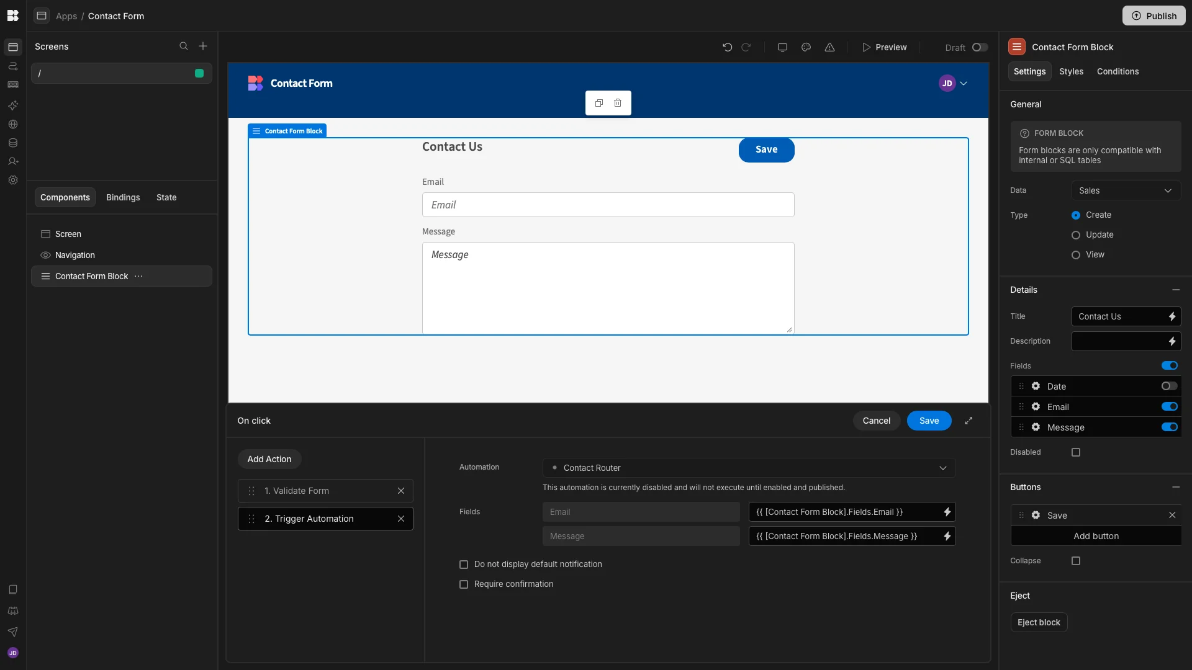Open the Data source Sales dropdown
Screen dimensions: 1192x670
coord(1126,190)
